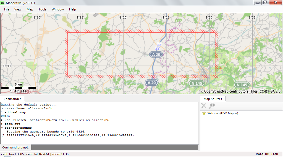Click the zoom to map source icon

tap(212, 105)
